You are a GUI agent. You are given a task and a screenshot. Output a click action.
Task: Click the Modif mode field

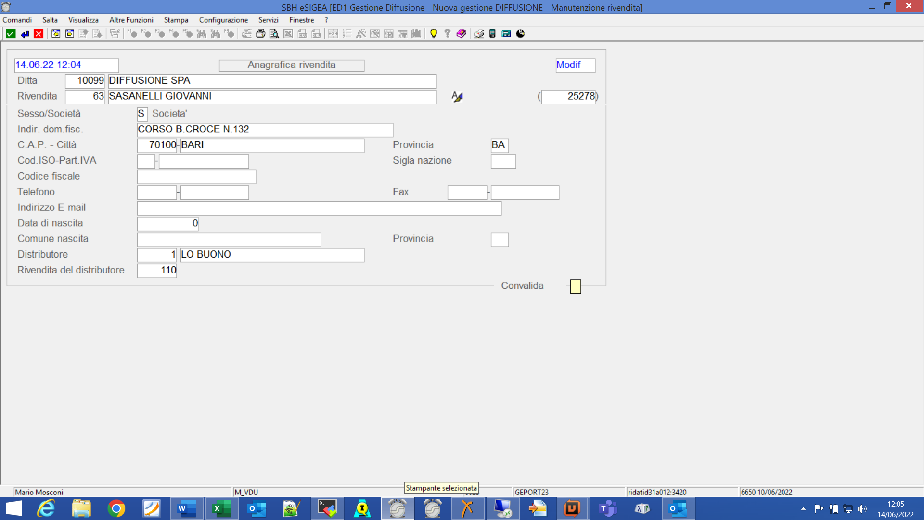click(x=575, y=65)
